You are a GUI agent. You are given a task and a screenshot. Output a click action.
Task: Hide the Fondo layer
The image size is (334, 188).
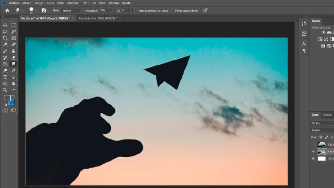pos(313,159)
